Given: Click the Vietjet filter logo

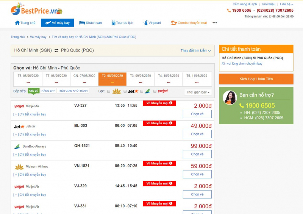Looking at the screenshot, I should coord(163,91).
